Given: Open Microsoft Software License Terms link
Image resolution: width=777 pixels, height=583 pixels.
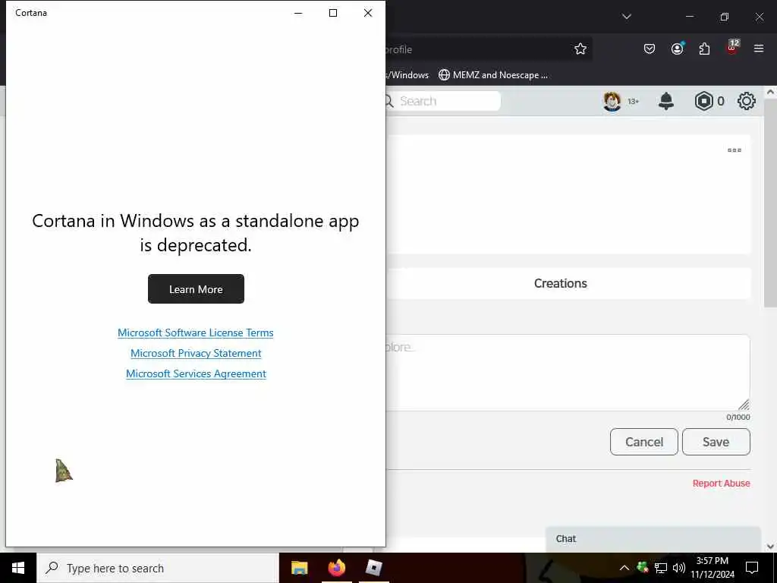Looking at the screenshot, I should (195, 332).
